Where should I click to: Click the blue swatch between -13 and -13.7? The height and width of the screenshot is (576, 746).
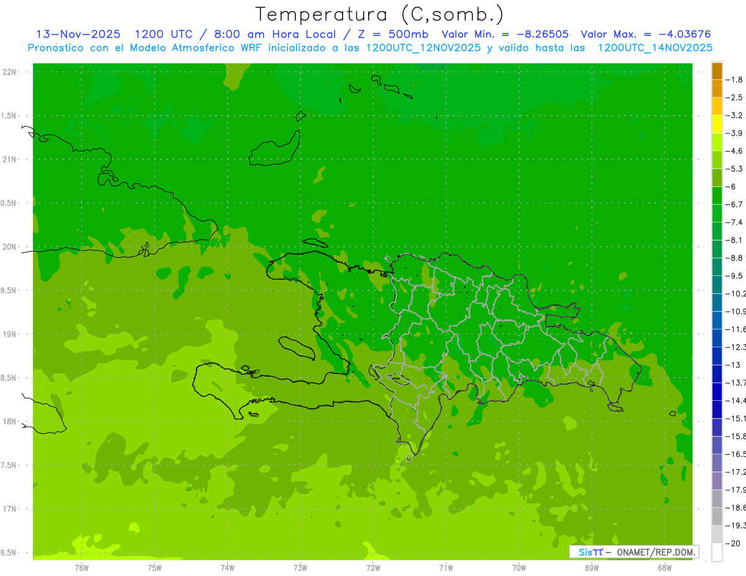[x=717, y=374]
